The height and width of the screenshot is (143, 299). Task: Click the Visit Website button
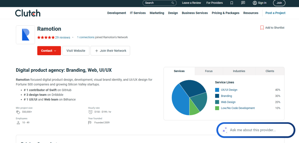[76, 51]
